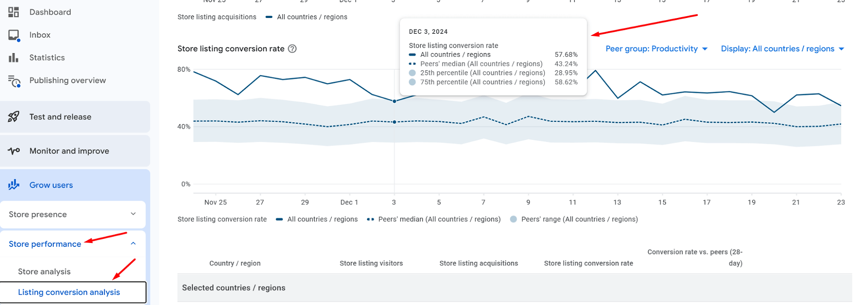Open the Peer group: Productivity dropdown
The height and width of the screenshot is (305, 857).
click(x=656, y=49)
